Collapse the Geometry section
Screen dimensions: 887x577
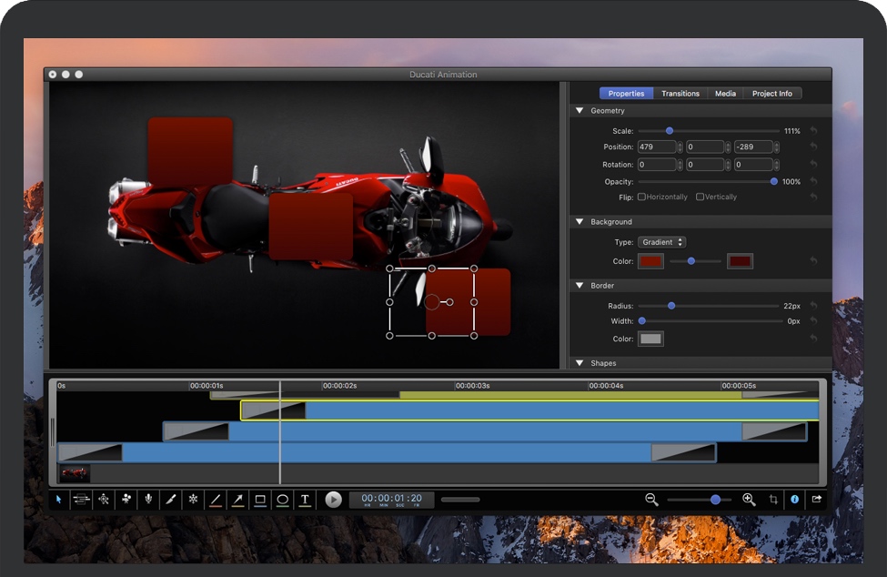[580, 111]
